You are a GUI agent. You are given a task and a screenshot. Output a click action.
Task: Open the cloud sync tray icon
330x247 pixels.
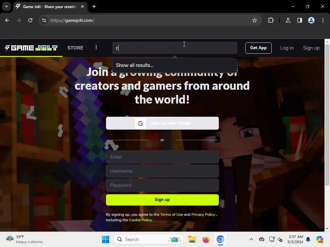pyautogui.click(x=262, y=239)
